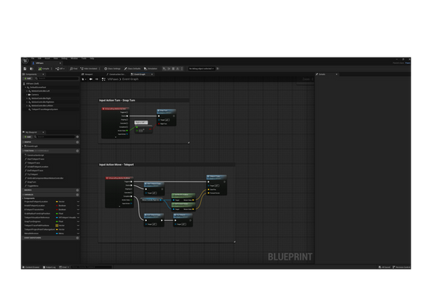
Task: Open Class Defaults
Action: (132, 68)
